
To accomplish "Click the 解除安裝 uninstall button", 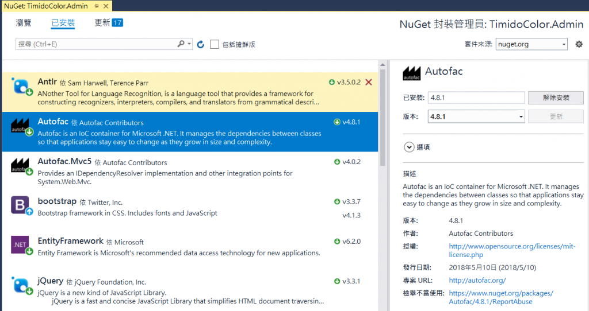I will click(x=555, y=98).
